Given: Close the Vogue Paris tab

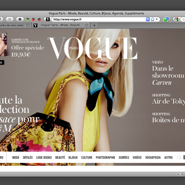Looking at the screenshot, I should (87, 25).
